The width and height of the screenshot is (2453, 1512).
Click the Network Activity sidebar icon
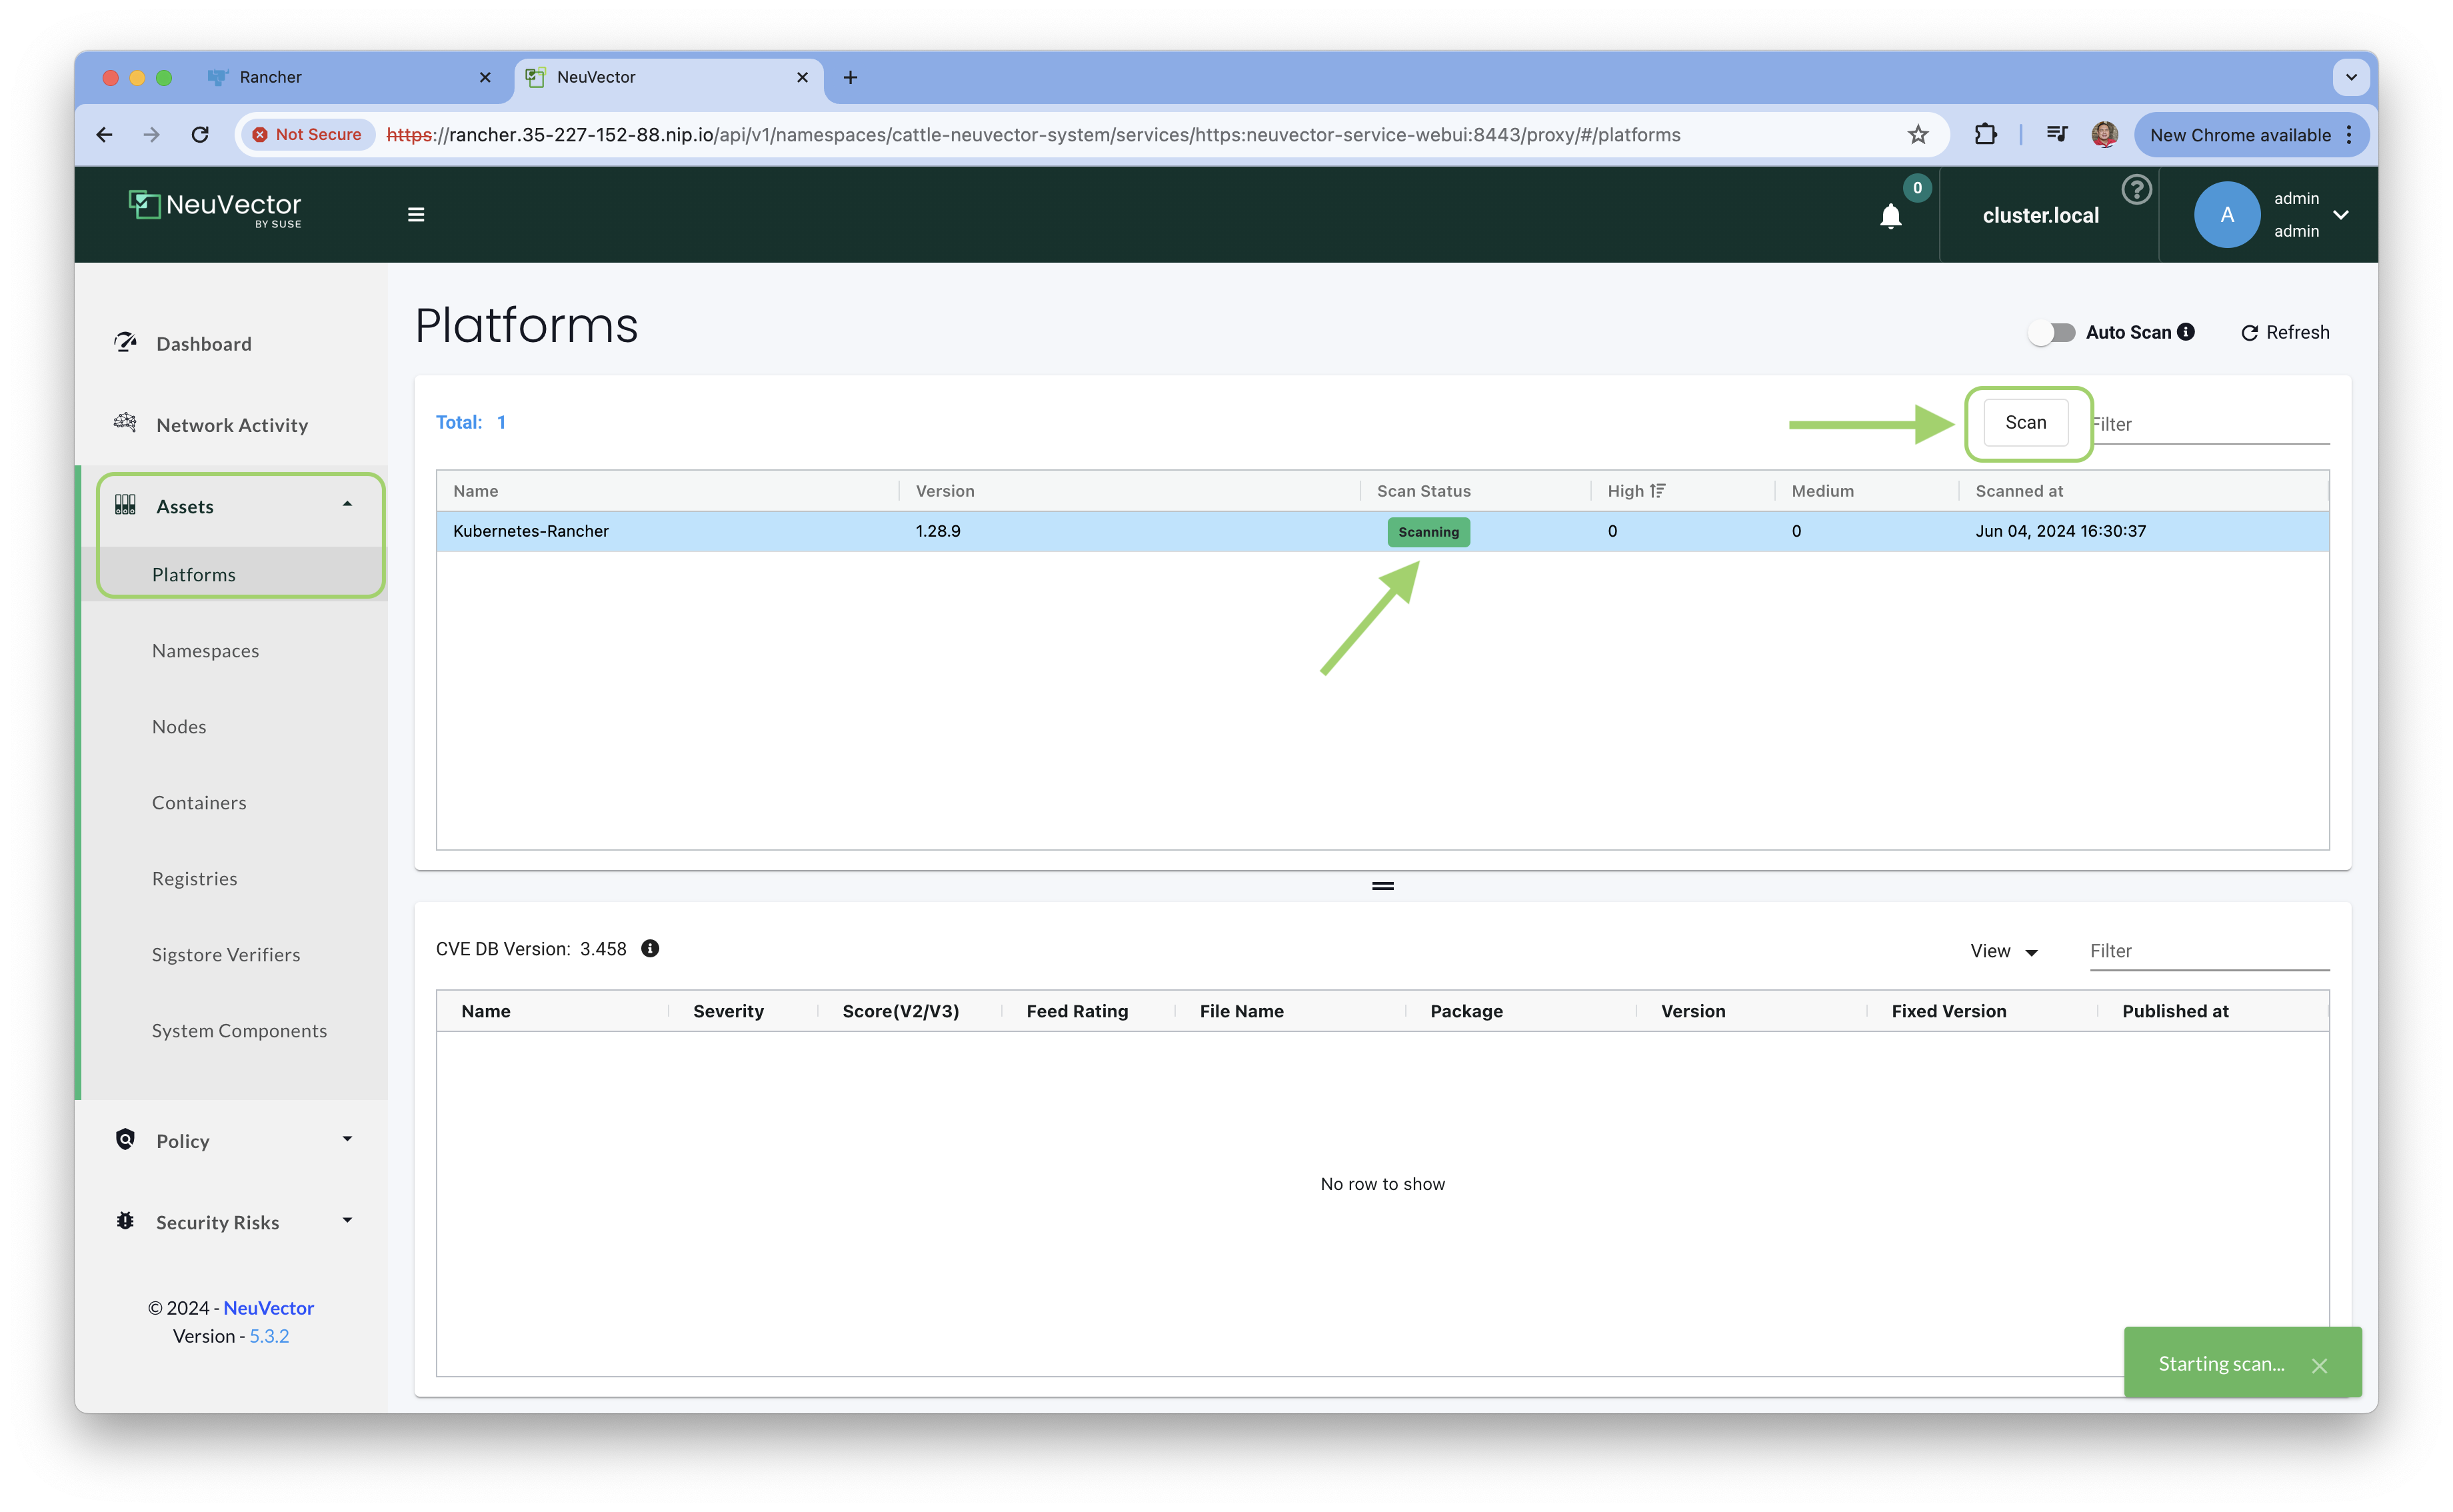[125, 423]
